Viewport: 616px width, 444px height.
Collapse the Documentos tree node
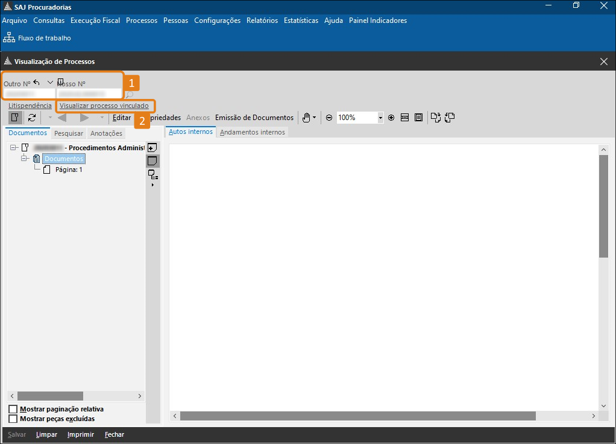[25, 159]
